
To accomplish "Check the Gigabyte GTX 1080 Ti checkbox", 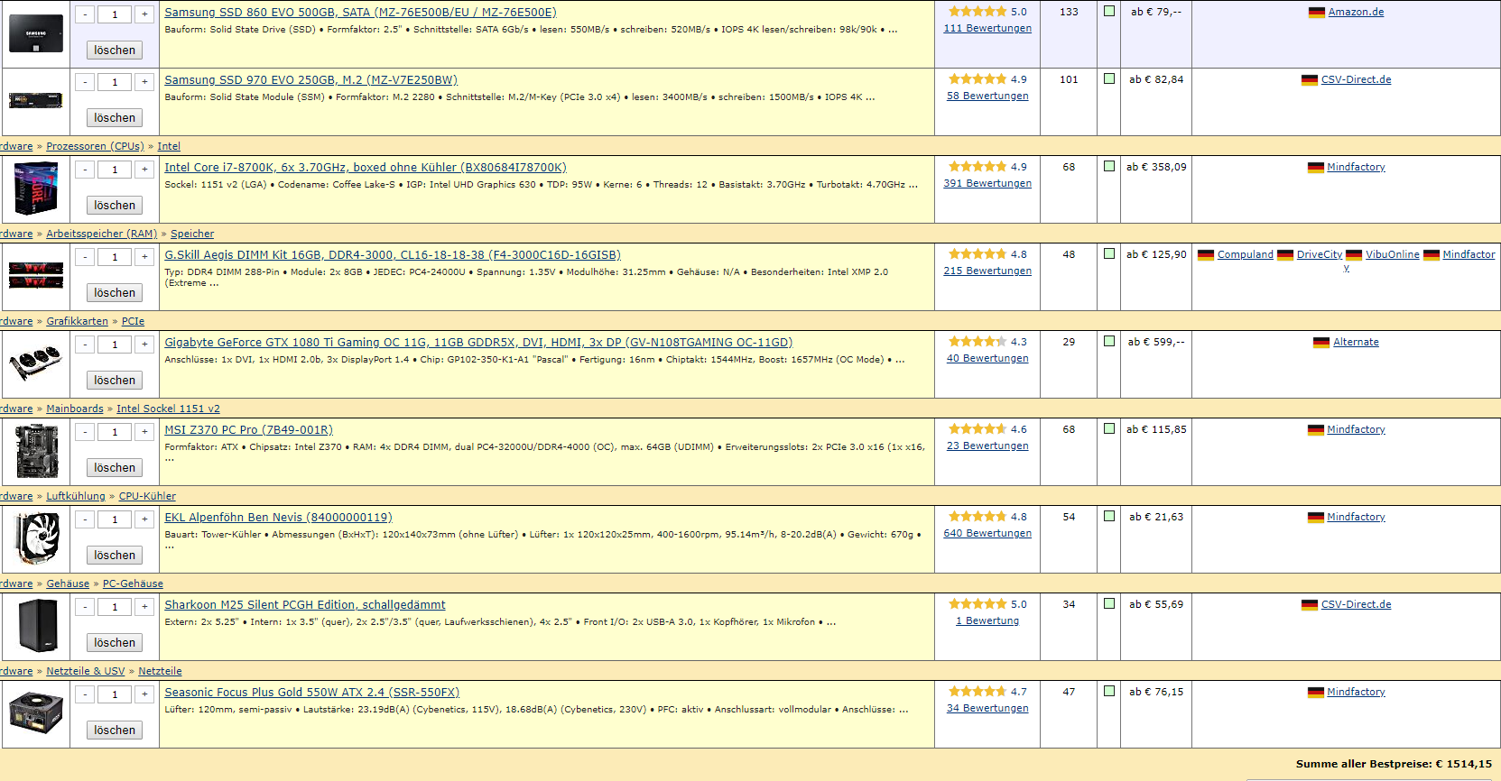I will pos(1109,342).
